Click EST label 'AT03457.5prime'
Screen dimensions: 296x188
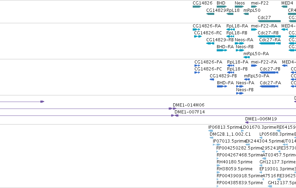(x=279, y=155)
